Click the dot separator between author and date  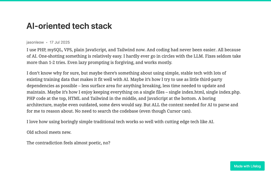pyautogui.click(x=47, y=43)
